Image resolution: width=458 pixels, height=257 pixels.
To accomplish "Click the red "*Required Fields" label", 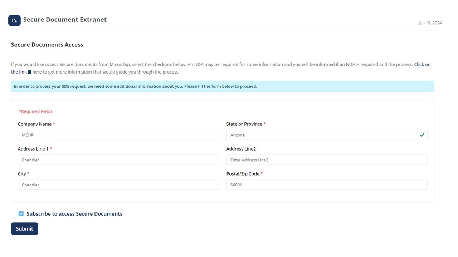I will pos(35,111).
